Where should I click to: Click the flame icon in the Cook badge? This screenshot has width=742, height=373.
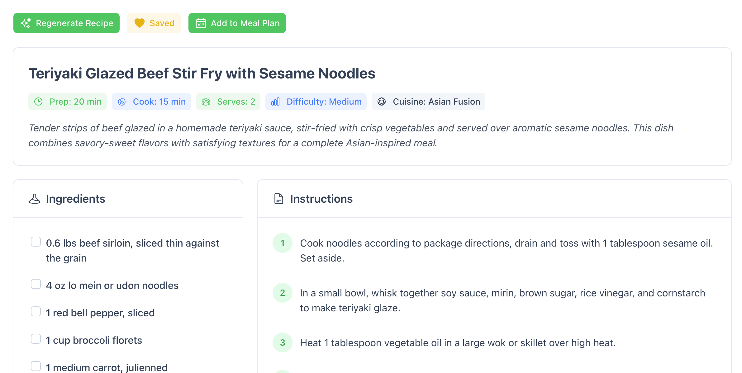tap(122, 102)
